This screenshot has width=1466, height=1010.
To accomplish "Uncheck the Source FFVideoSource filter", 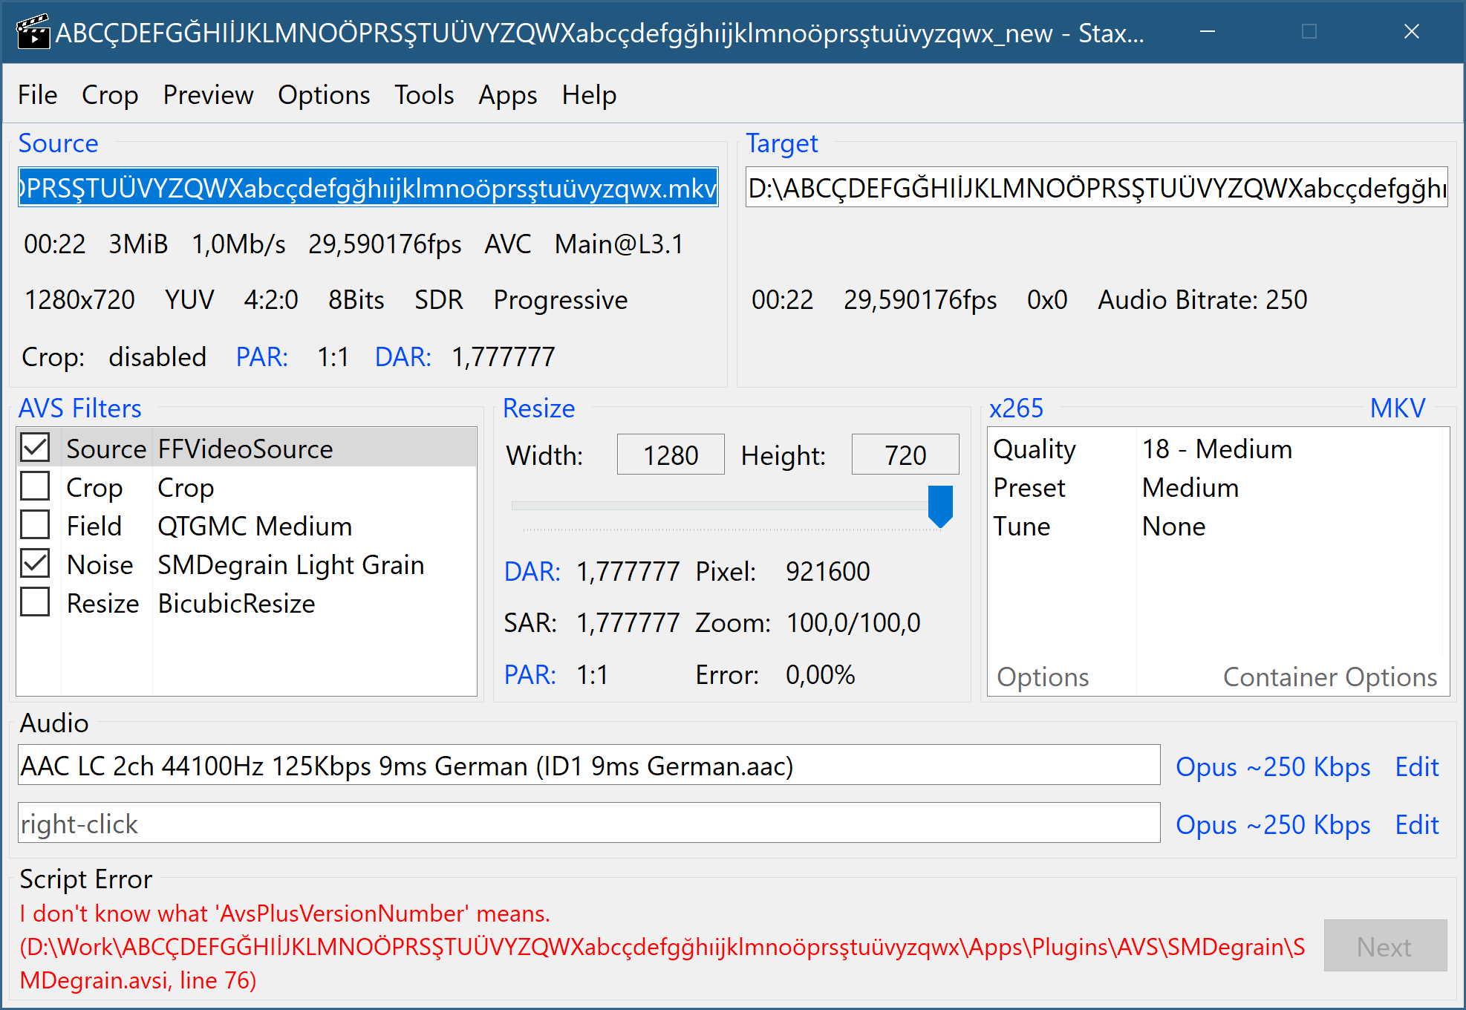I will 35,447.
